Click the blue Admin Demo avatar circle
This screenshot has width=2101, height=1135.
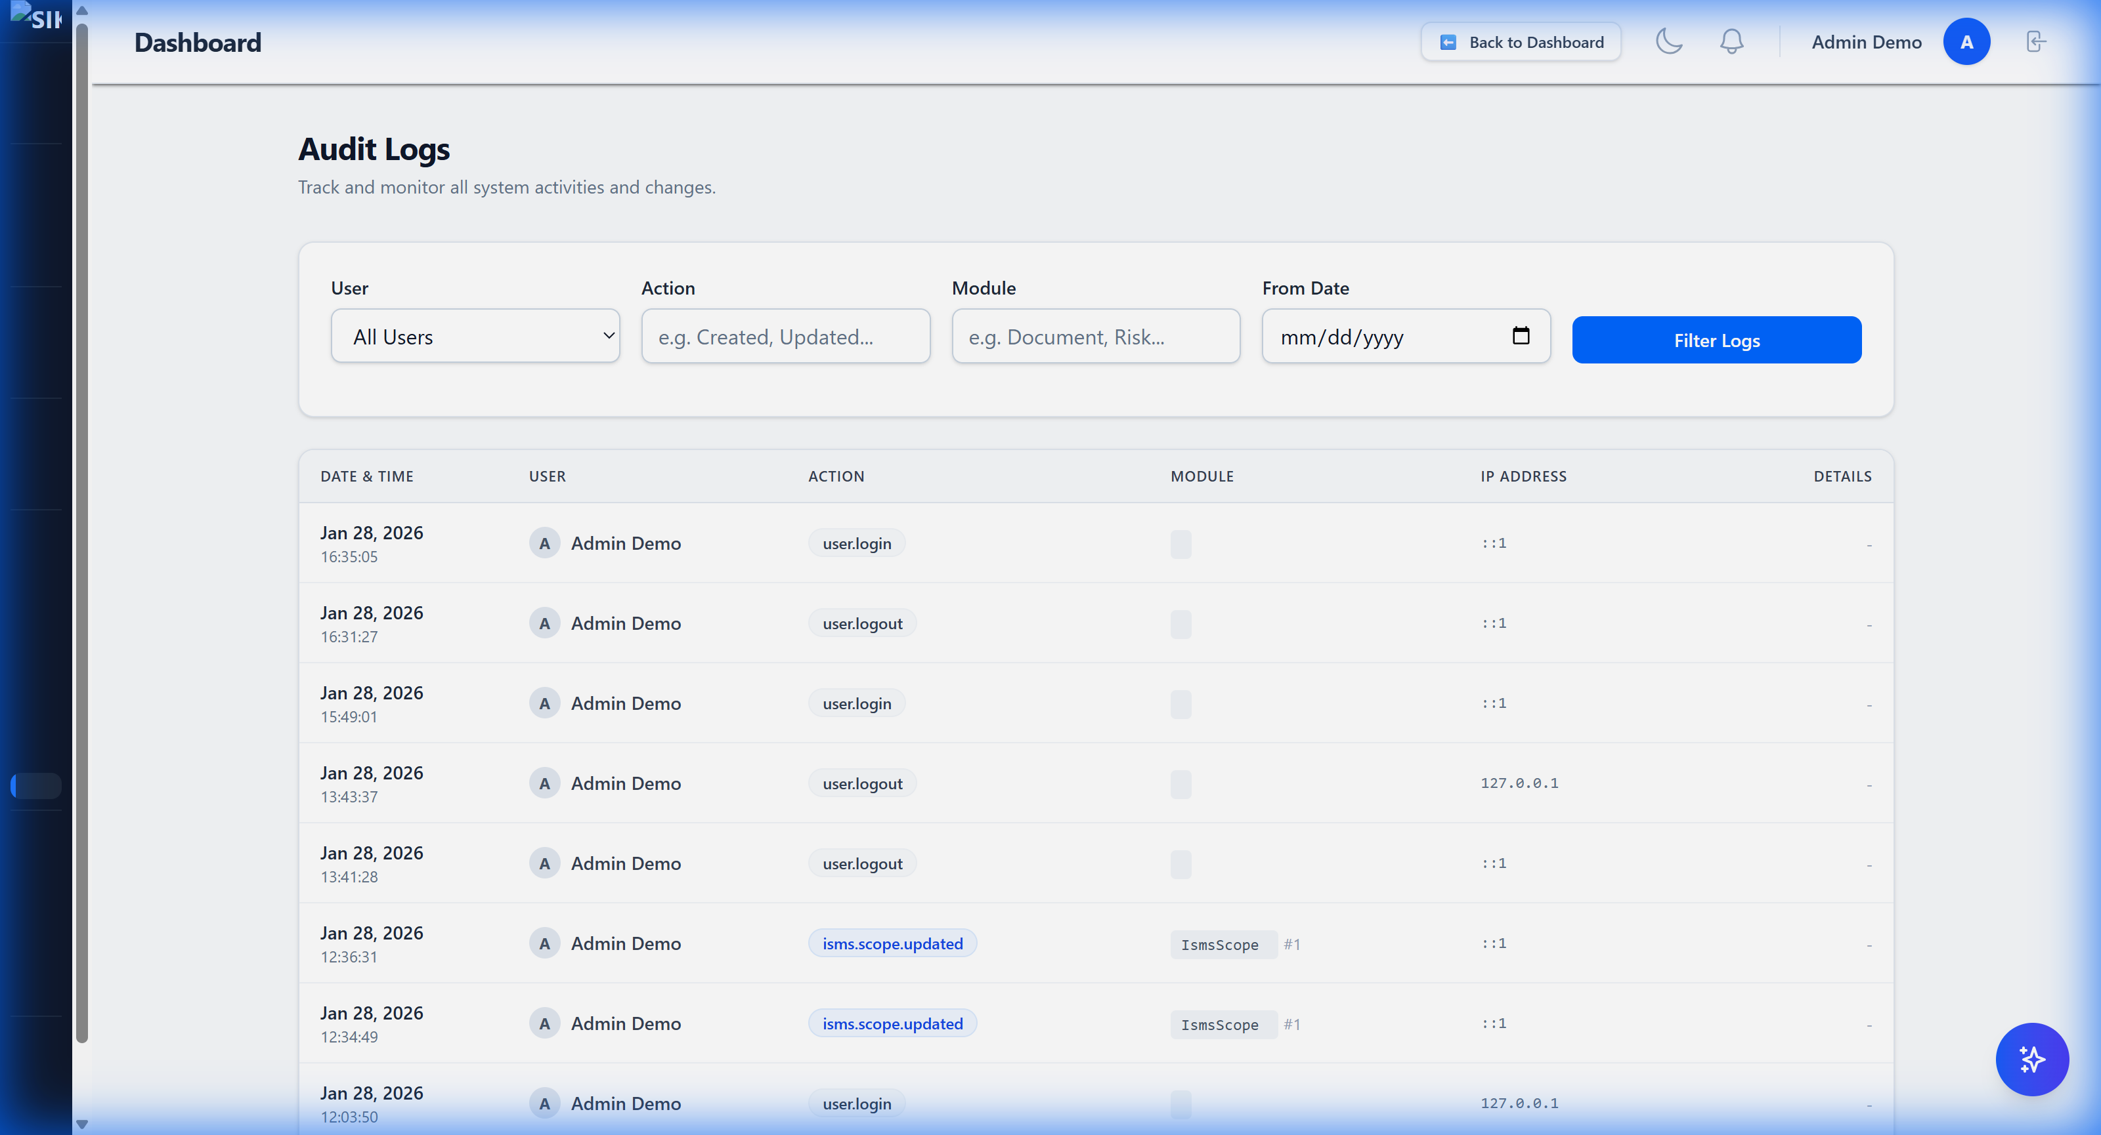point(1966,41)
